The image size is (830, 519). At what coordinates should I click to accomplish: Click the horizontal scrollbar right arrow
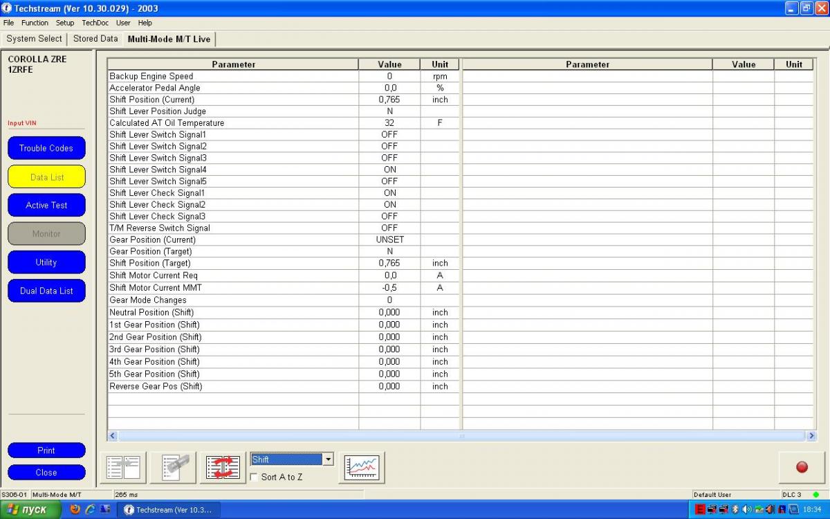pyautogui.click(x=811, y=436)
